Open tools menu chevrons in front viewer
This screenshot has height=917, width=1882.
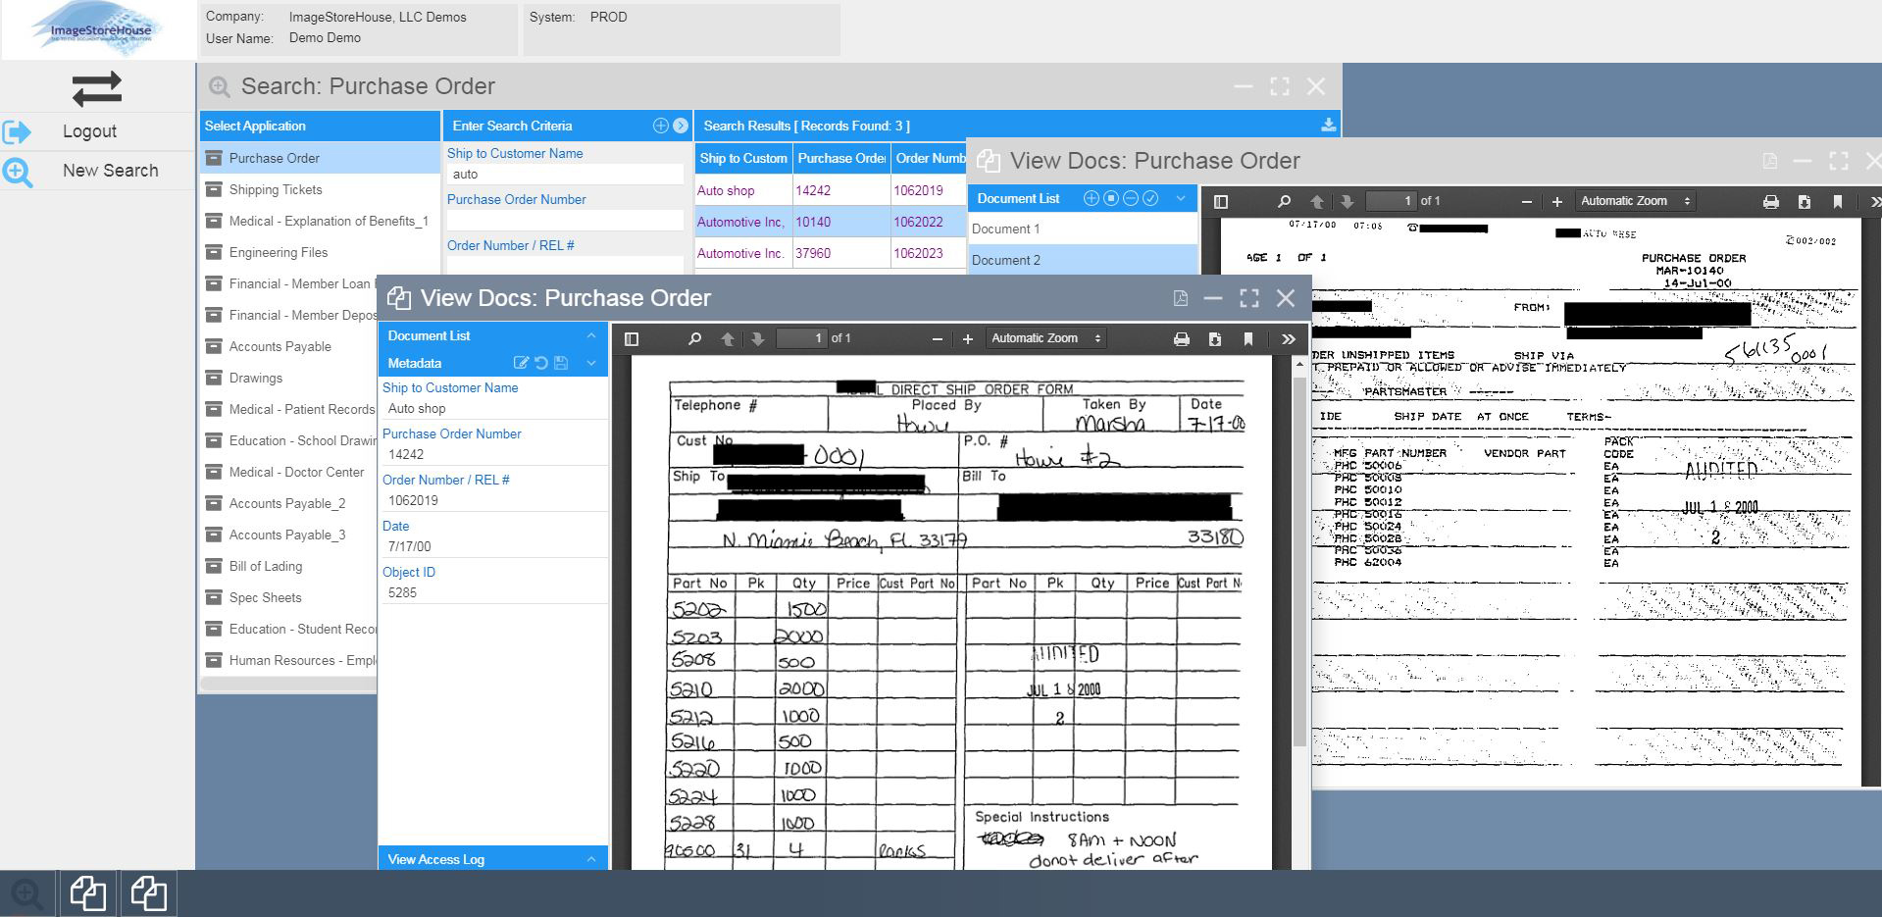pyautogui.click(x=1288, y=338)
